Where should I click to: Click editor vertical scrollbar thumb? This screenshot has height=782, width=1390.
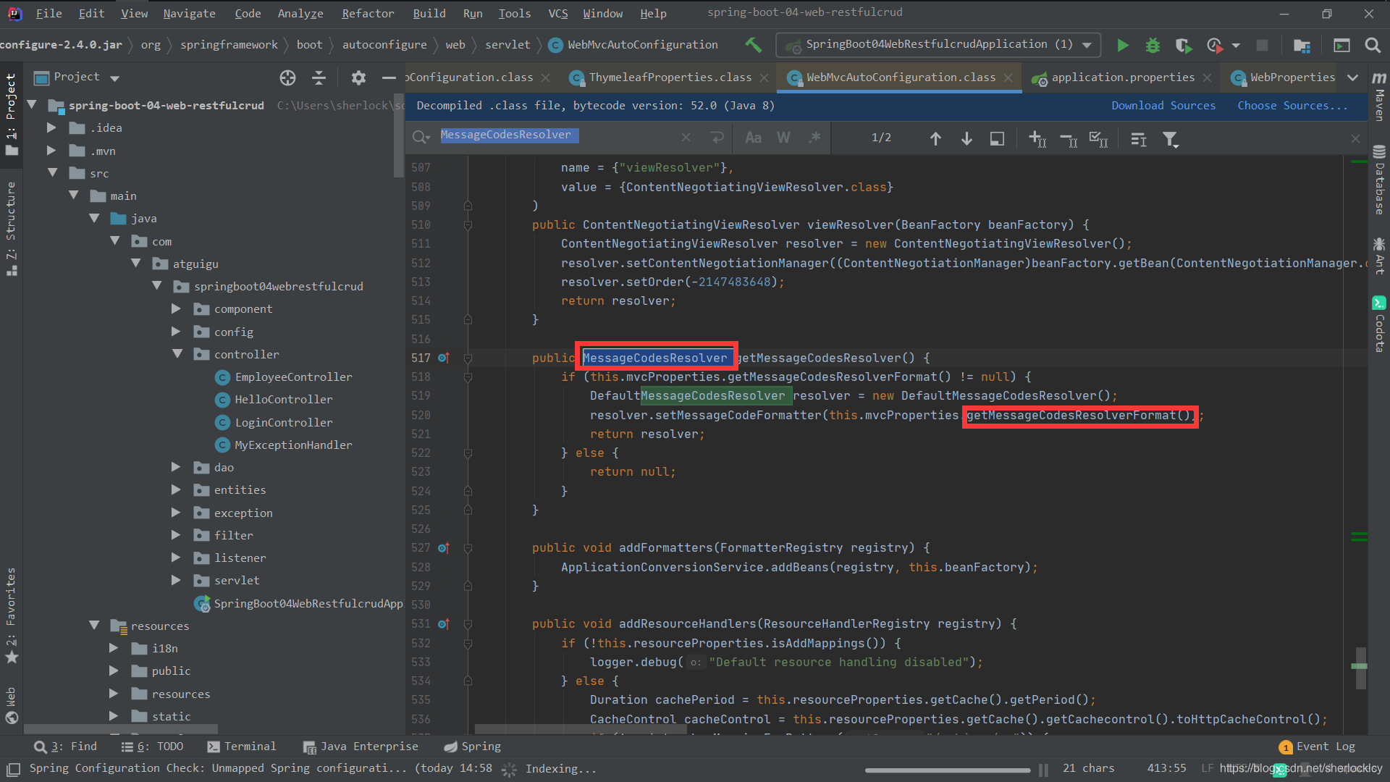click(1360, 668)
